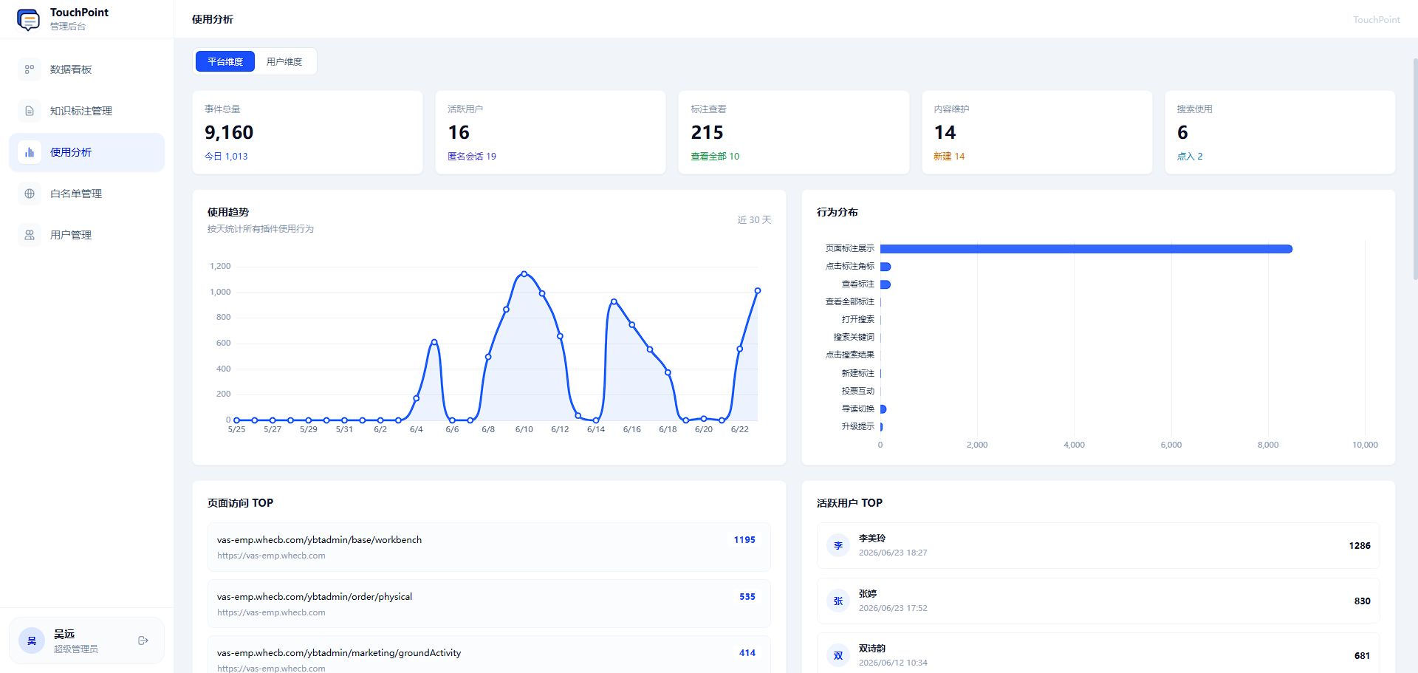Click the 点击标注角标 bar
The image size is (1418, 673).
tap(886, 267)
